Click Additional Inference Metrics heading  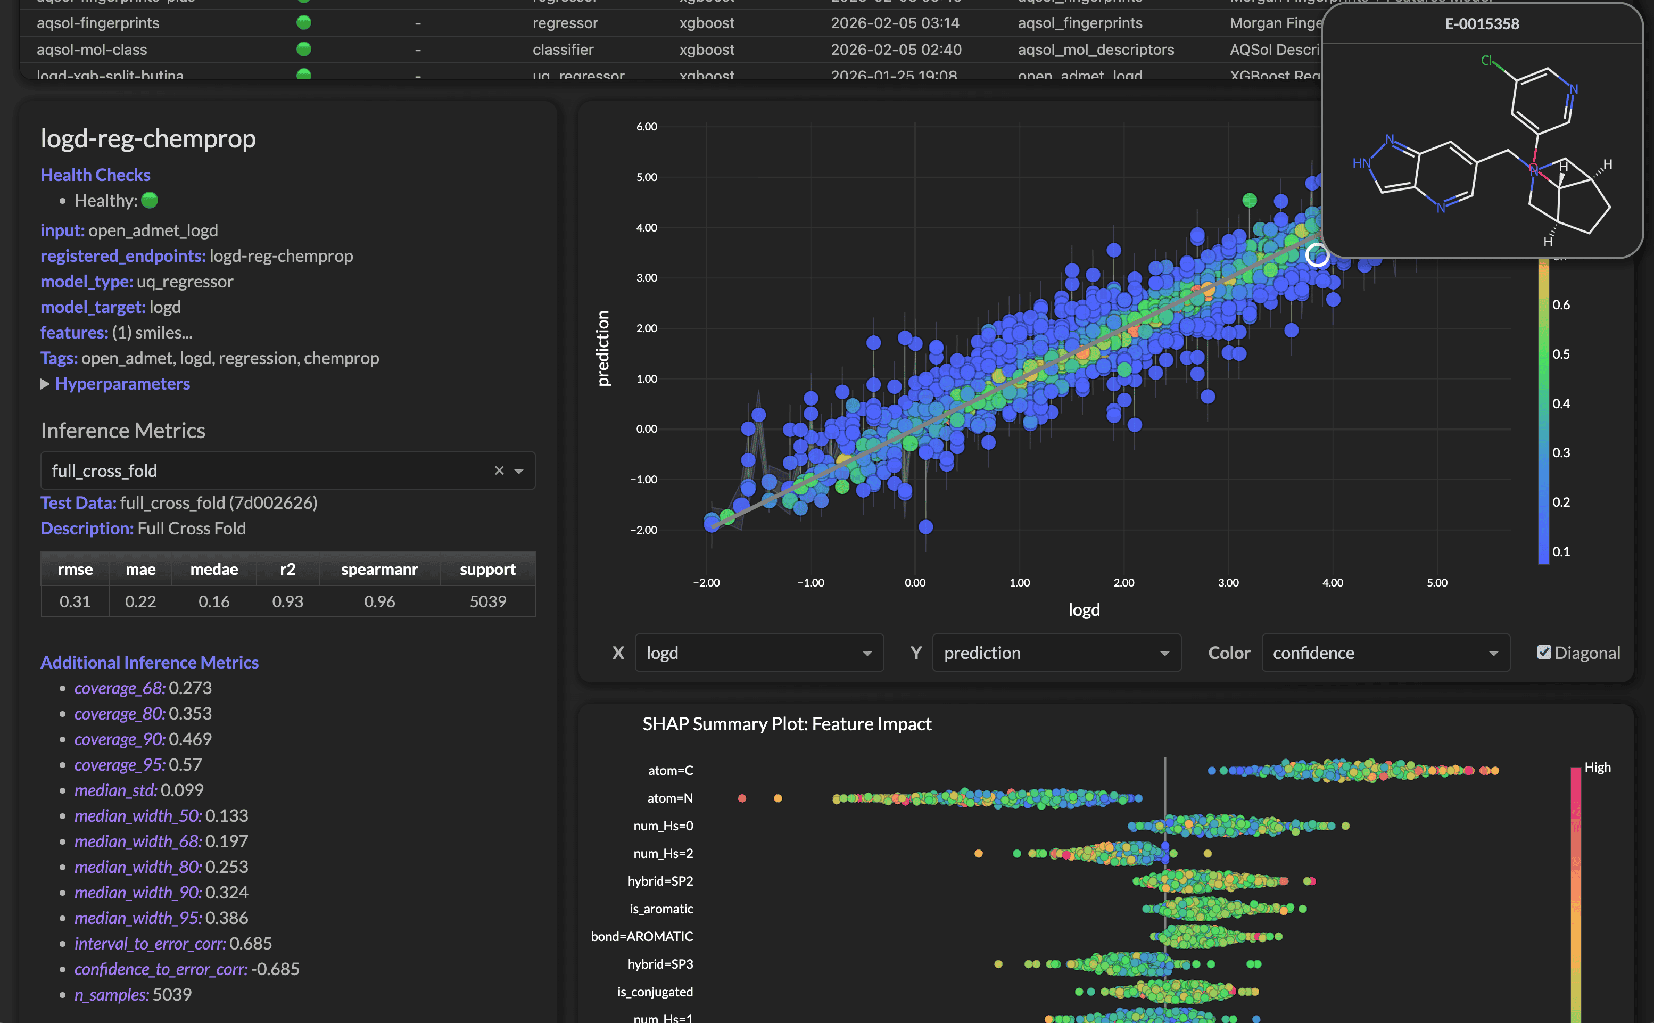tap(150, 662)
